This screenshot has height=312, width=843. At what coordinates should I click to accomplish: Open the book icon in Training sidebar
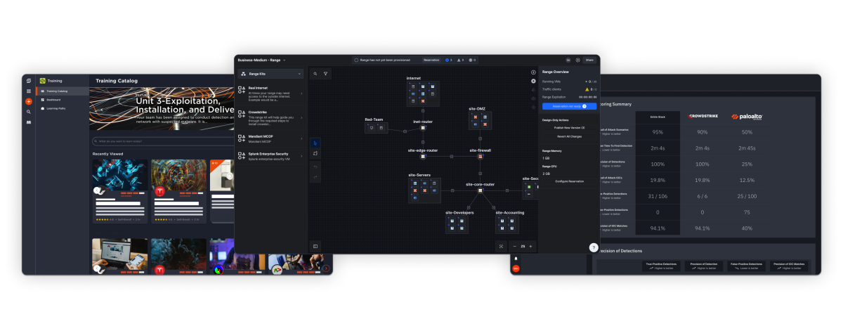[29, 122]
